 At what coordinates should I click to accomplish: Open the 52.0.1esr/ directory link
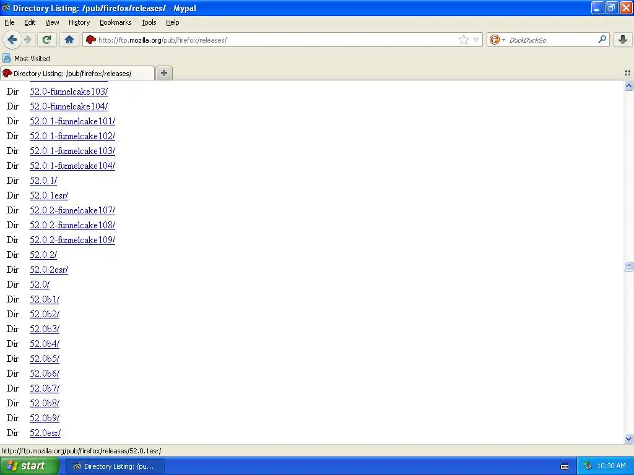49,195
